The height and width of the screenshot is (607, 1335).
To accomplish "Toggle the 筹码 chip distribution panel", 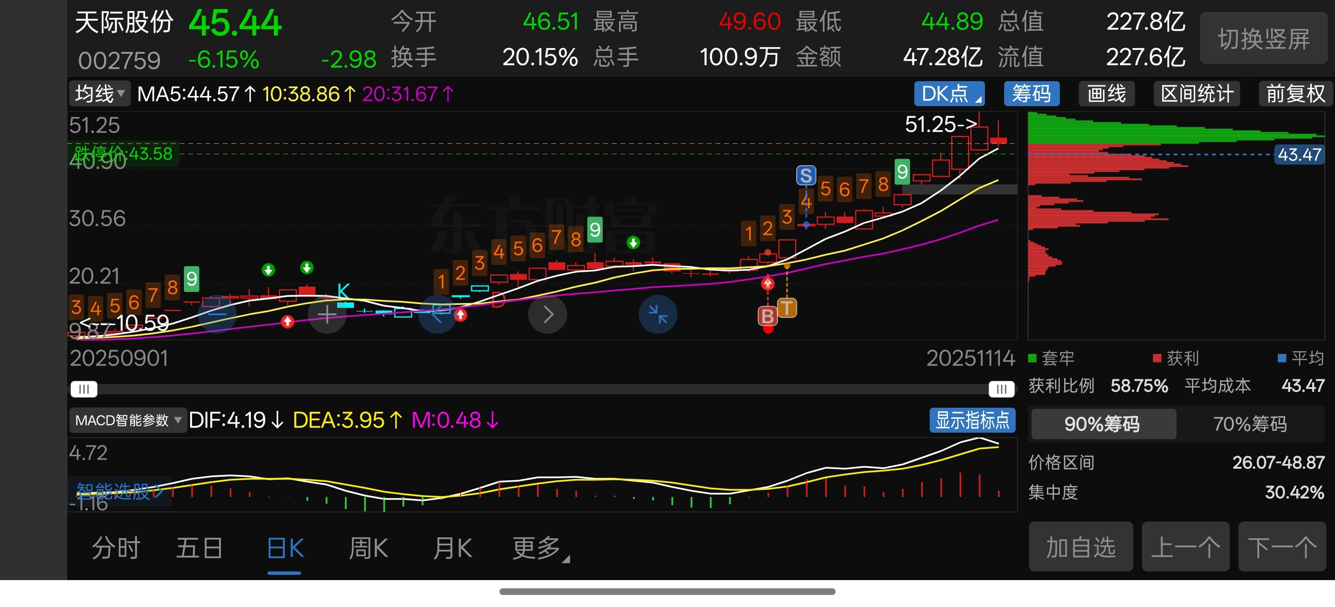I will pyautogui.click(x=1031, y=94).
